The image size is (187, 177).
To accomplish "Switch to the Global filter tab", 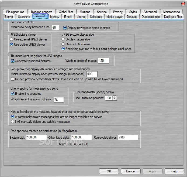I will point(66,12).
